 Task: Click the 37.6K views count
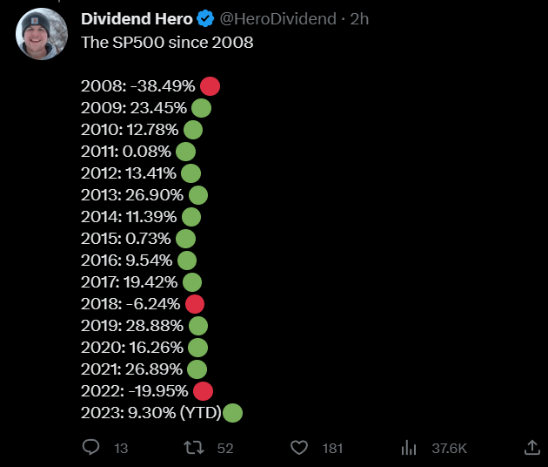(x=449, y=448)
